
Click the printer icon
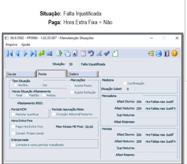click(159, 53)
